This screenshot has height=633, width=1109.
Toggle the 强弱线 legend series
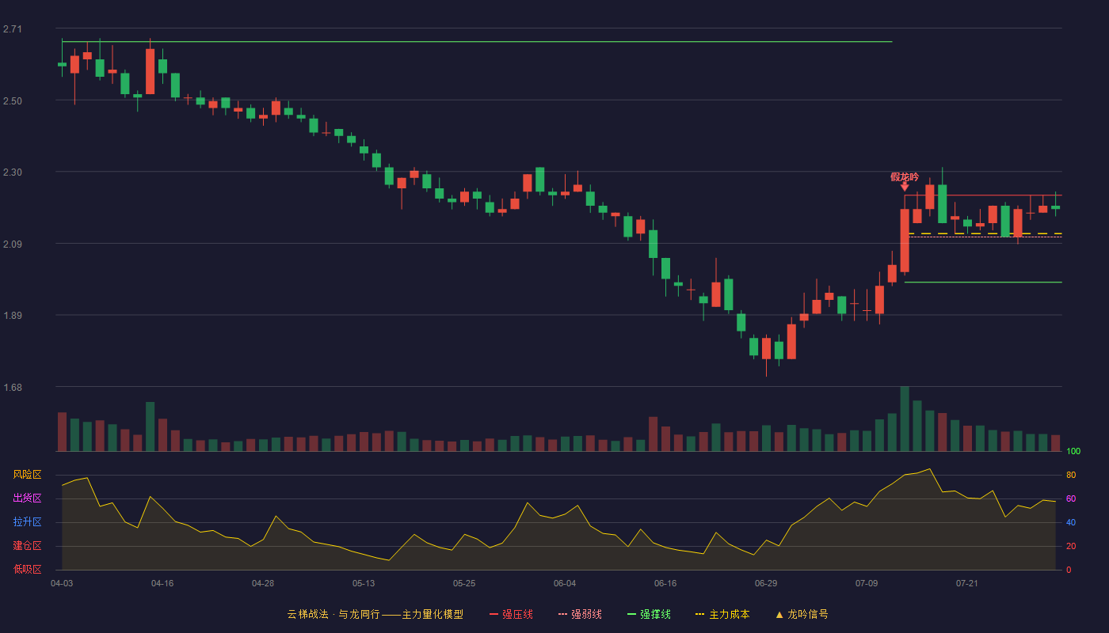[x=580, y=614]
